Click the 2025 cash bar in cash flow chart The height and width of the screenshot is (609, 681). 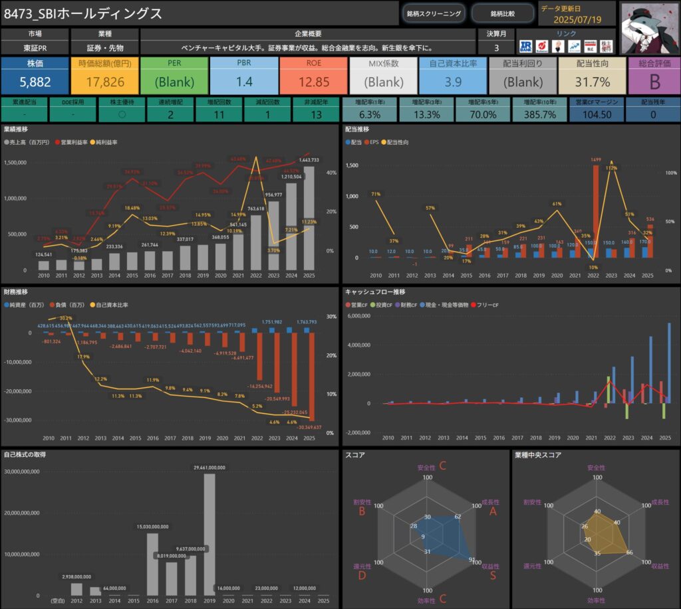click(x=669, y=363)
